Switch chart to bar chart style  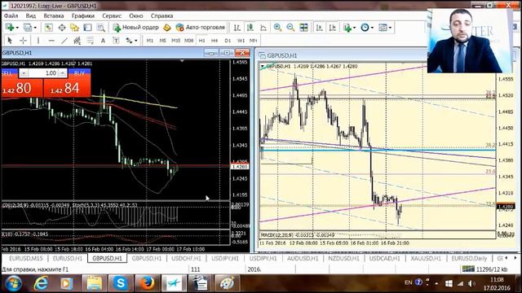tap(237, 28)
